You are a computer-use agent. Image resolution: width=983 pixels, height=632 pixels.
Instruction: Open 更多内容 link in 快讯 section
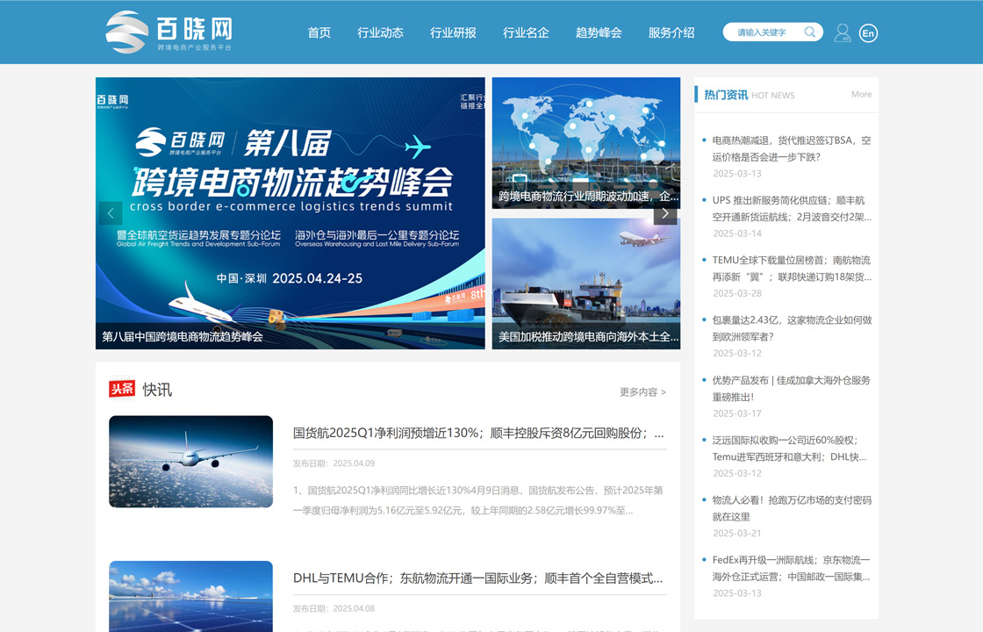point(642,391)
